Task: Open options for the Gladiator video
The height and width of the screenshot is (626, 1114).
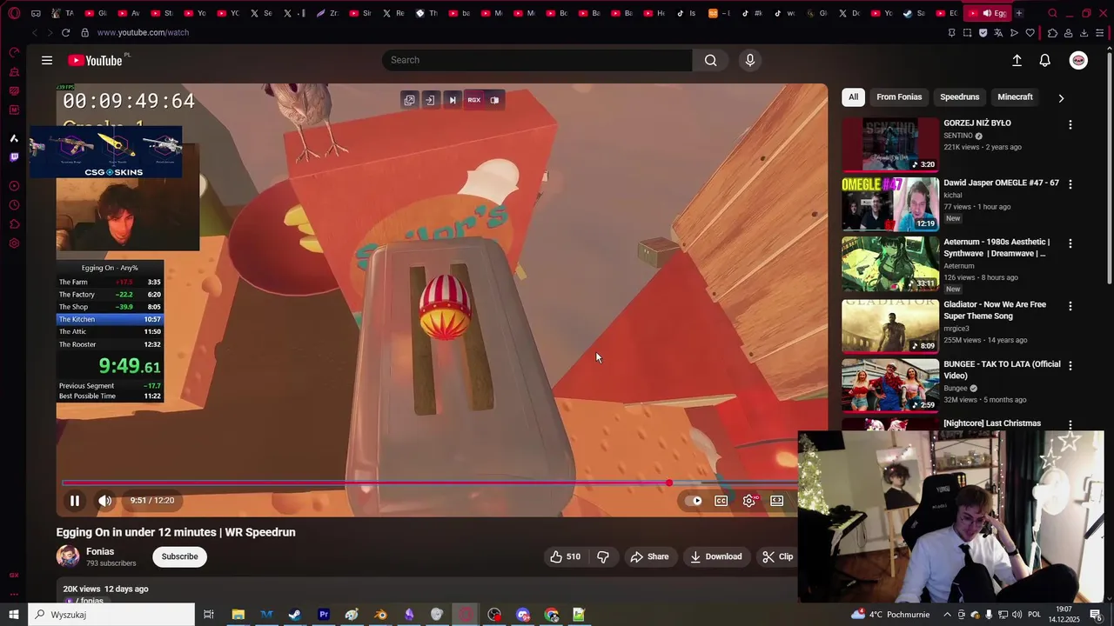Action: tap(1070, 306)
